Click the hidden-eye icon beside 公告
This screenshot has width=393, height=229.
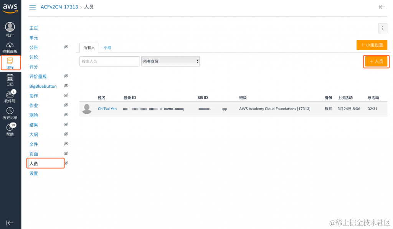(x=66, y=47)
